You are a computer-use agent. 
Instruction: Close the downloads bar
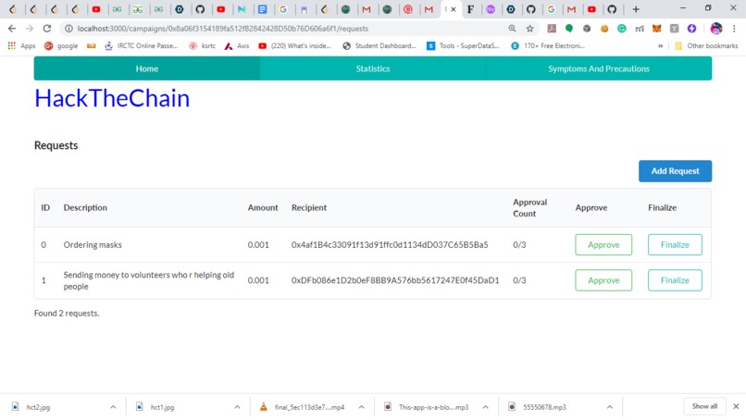pyautogui.click(x=736, y=406)
